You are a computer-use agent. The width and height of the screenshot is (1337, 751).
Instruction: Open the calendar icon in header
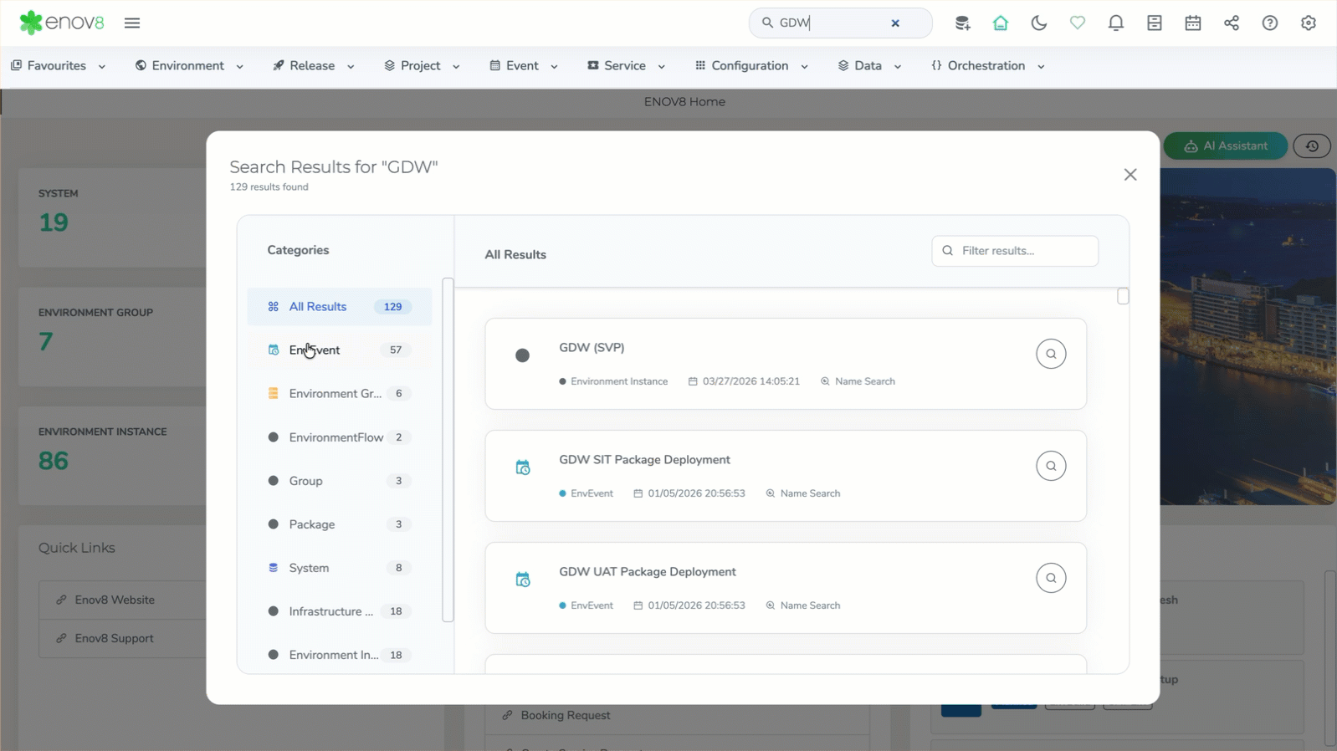(x=1192, y=23)
